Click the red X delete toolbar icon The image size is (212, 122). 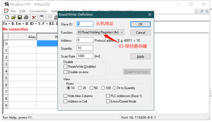tap(34, 18)
